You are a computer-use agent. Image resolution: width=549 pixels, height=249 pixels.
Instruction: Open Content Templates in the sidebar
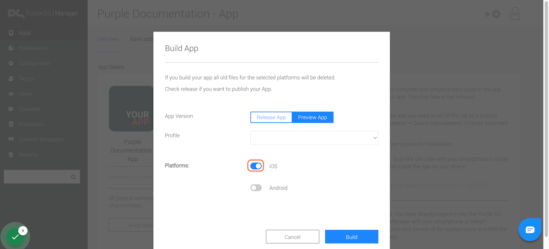tap(41, 139)
